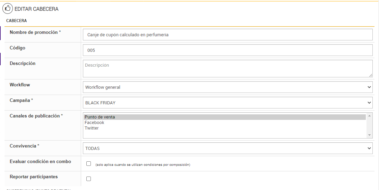Click the EDITAR CABECERA title text

click(36, 9)
